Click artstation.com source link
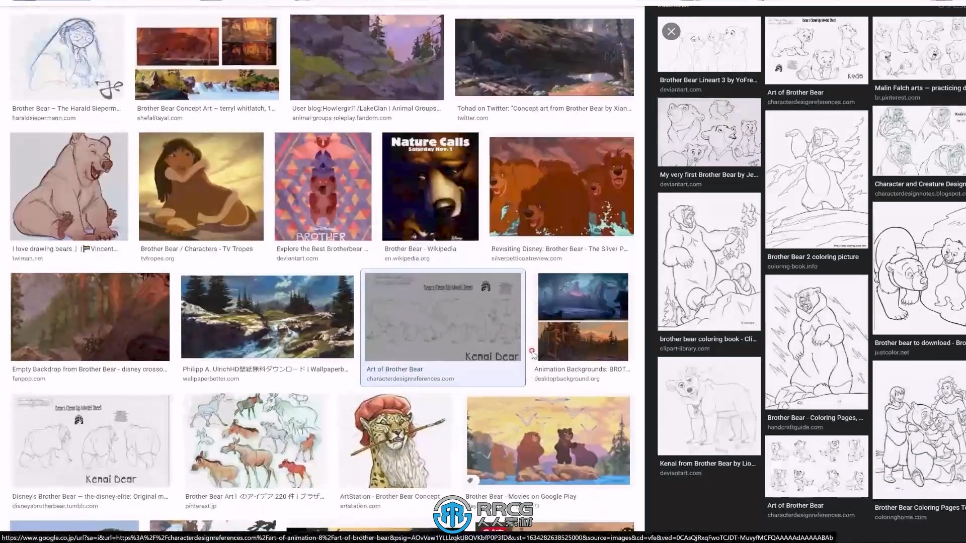Screen dimensions: 966x543 pyautogui.click(x=360, y=506)
